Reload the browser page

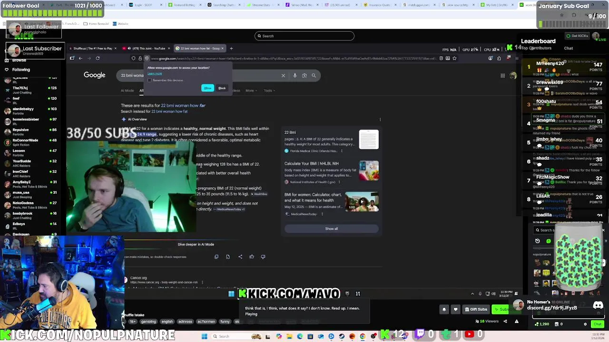[98, 58]
